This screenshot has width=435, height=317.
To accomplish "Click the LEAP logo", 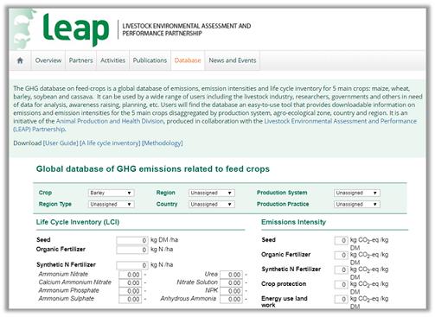I will 76,30.
